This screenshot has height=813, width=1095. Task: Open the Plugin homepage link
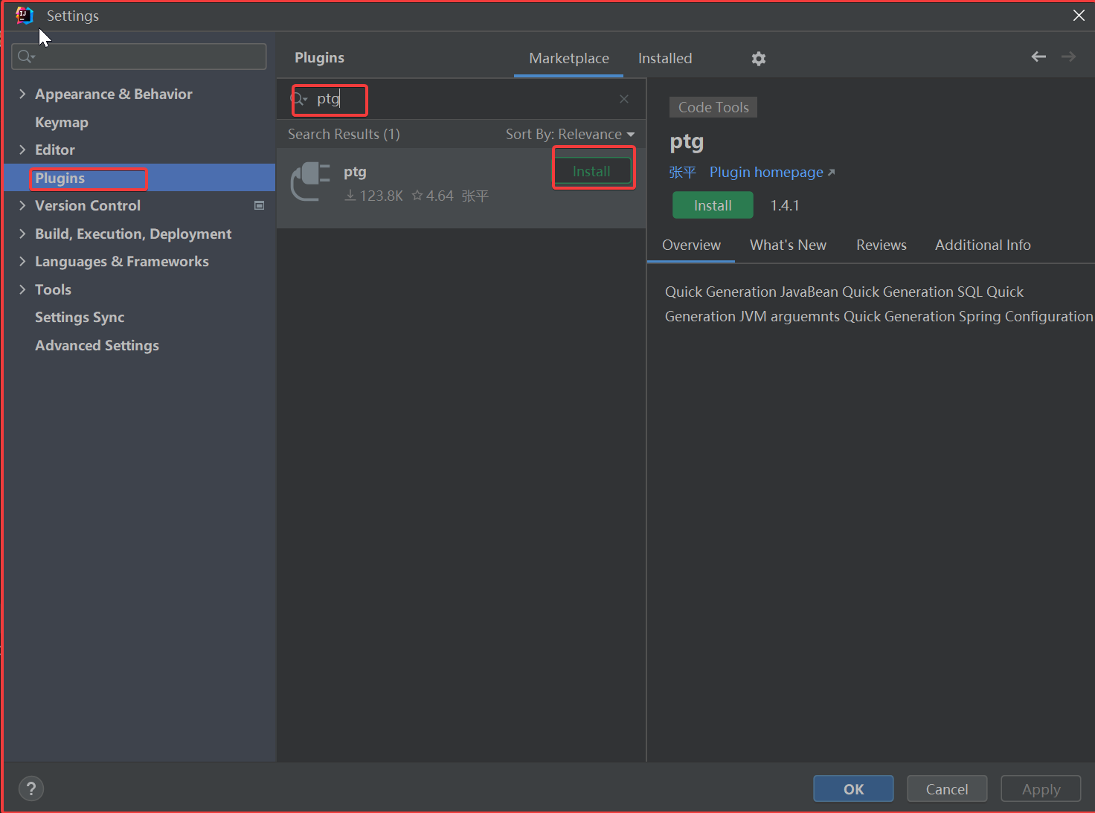(772, 172)
